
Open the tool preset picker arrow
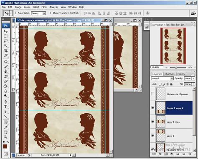(11, 13)
